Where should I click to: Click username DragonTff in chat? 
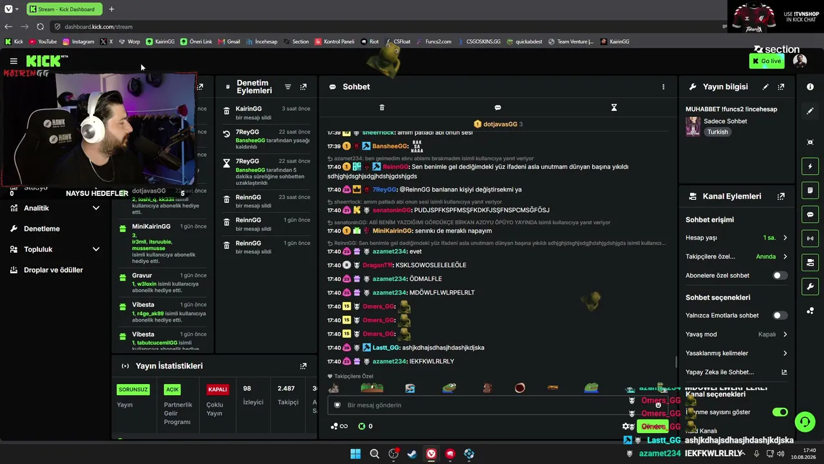(x=377, y=265)
